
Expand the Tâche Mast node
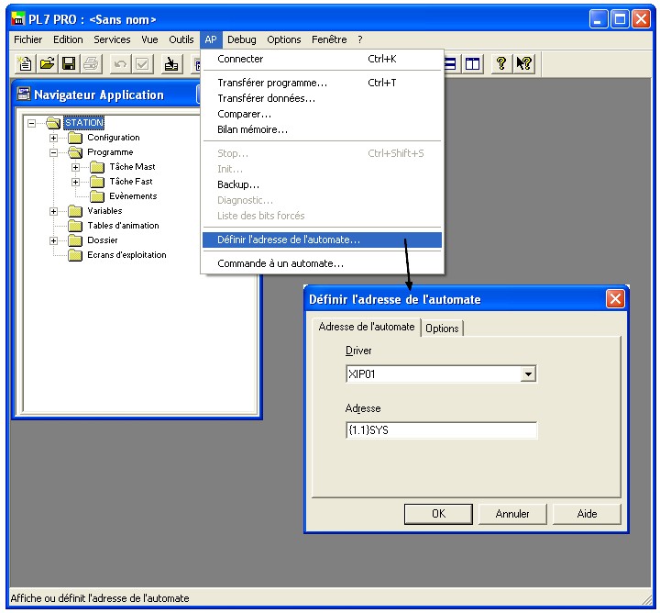click(x=75, y=167)
